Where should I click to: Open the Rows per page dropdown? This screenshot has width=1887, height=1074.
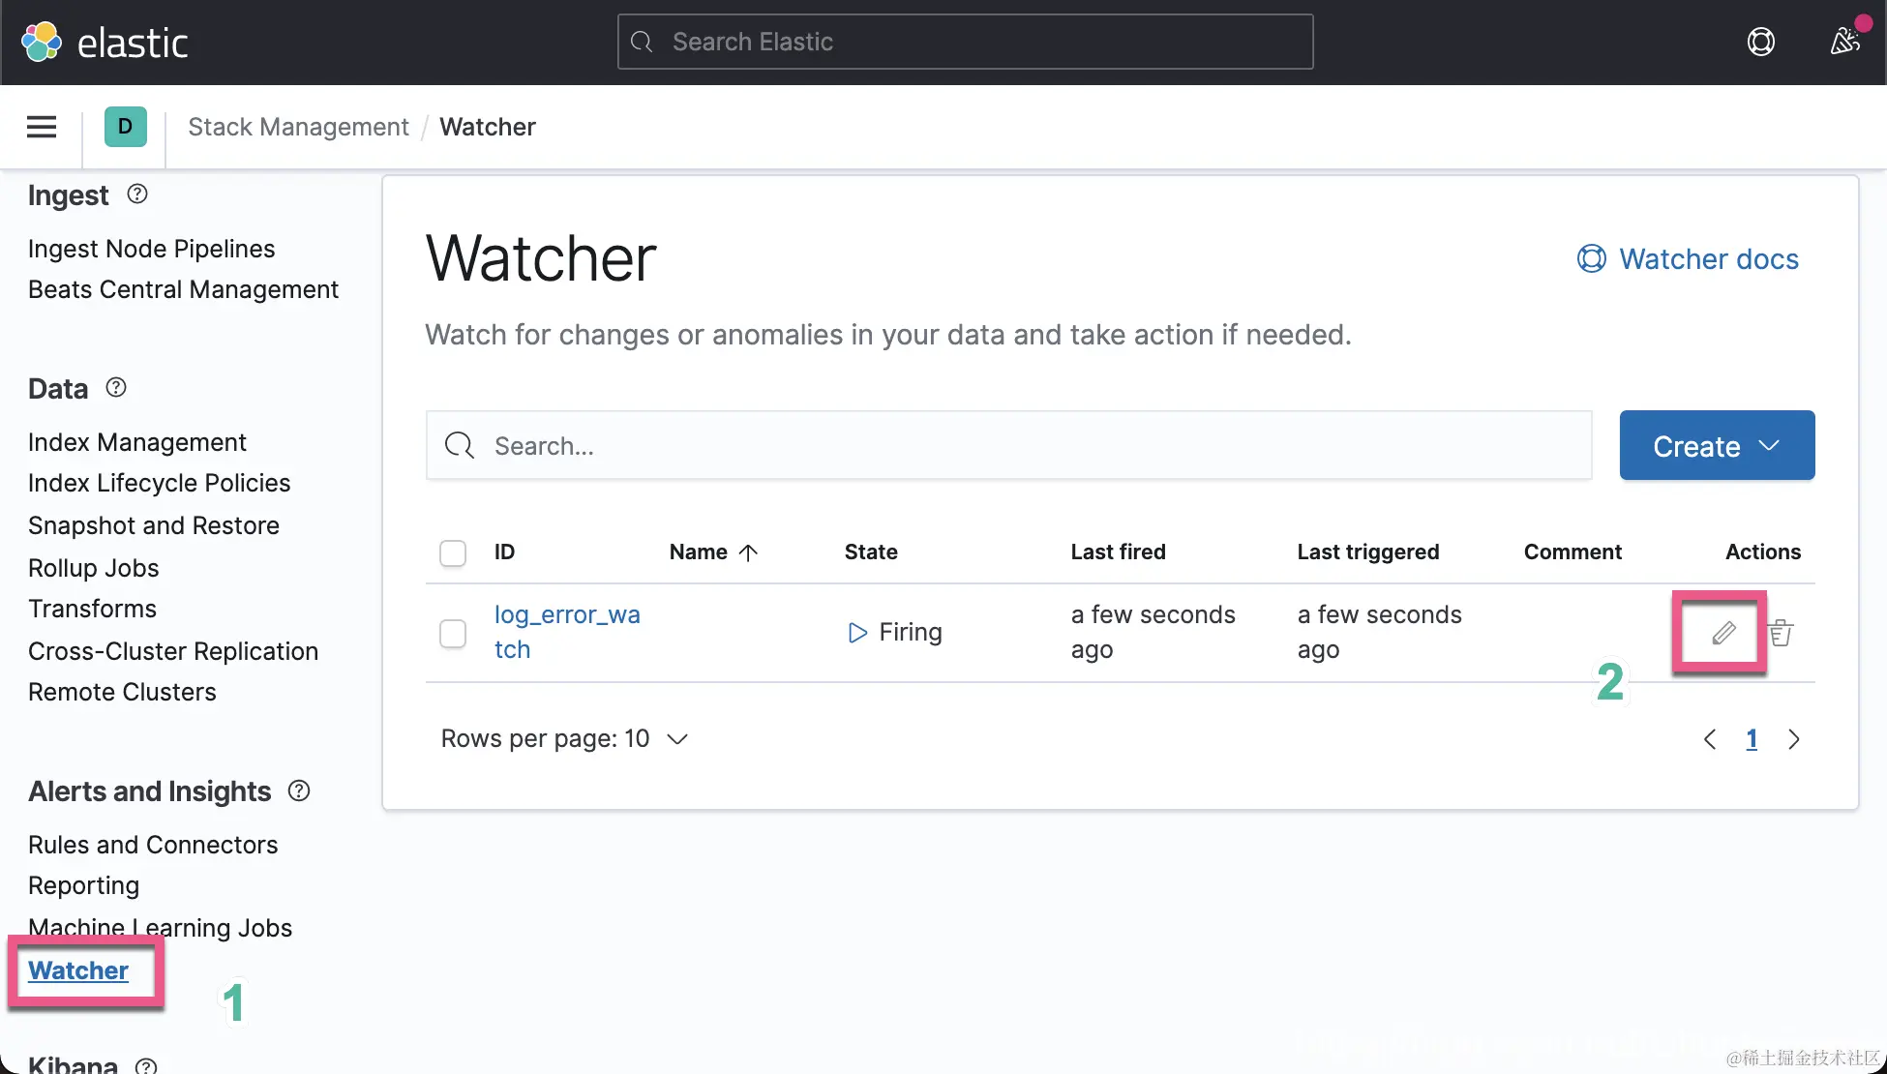tap(565, 738)
